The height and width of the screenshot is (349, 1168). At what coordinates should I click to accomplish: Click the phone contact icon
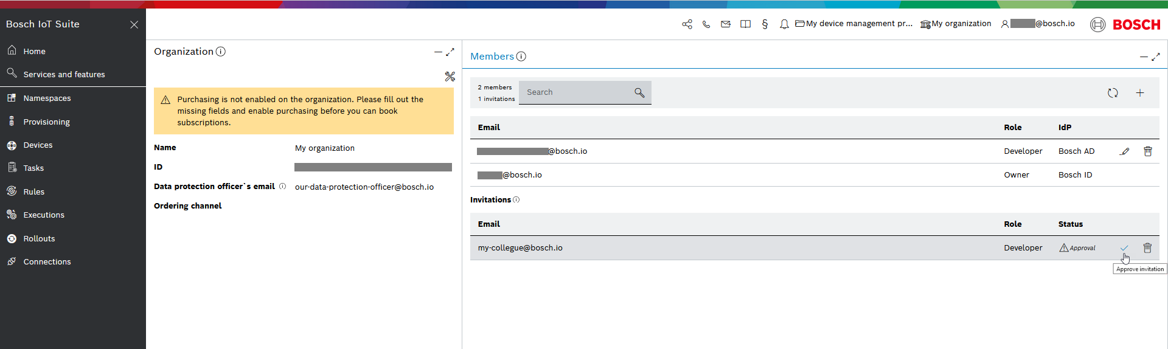click(x=706, y=24)
